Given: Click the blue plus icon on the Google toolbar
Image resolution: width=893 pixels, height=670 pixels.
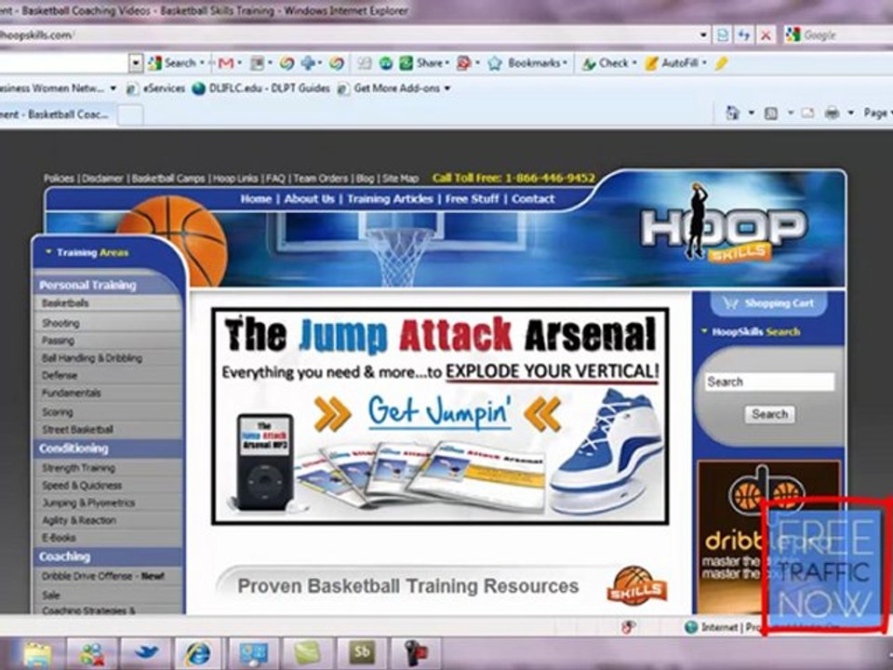Looking at the screenshot, I should click(x=308, y=63).
